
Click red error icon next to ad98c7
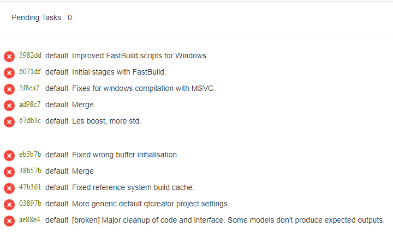(x=9, y=106)
